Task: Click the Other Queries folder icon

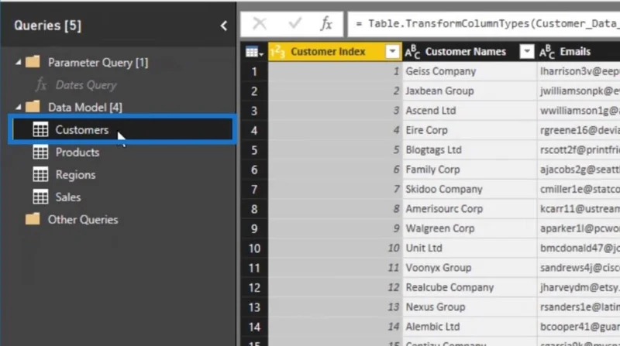Action: point(33,219)
